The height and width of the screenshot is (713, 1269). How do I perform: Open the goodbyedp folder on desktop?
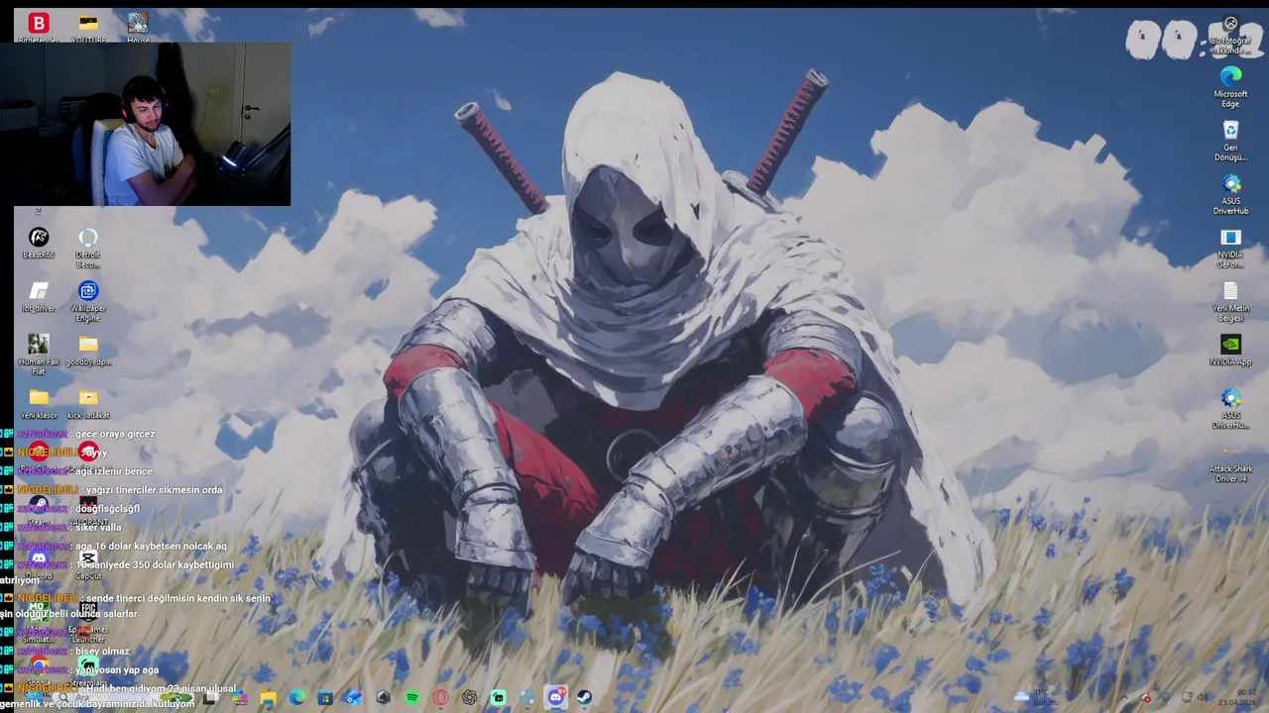(88, 351)
